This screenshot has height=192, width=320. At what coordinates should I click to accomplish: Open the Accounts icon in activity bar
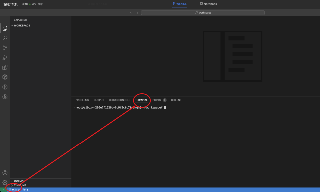(x=5, y=173)
